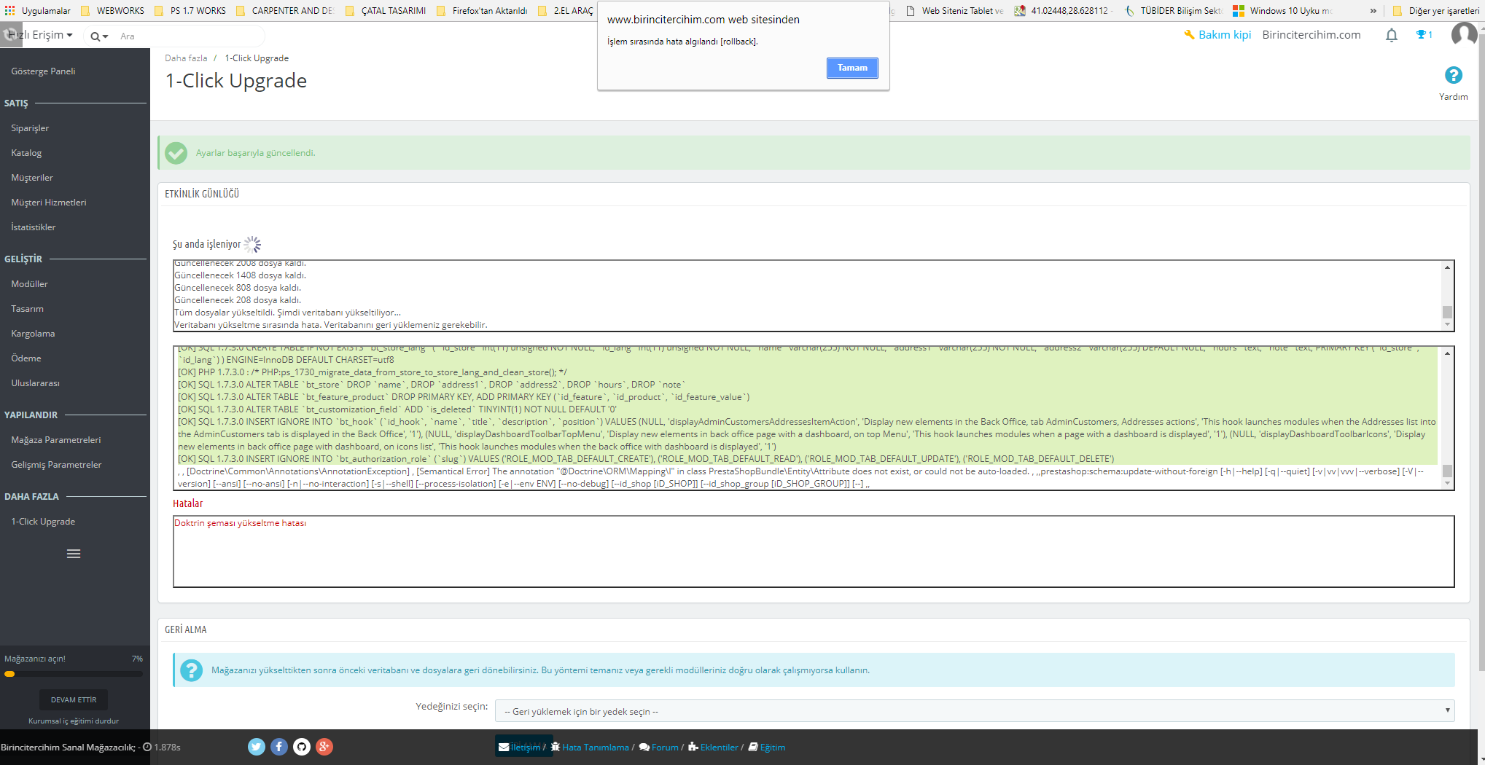The height and width of the screenshot is (765, 1485).
Task: Open the Müşteriler menu item
Action: click(32, 178)
